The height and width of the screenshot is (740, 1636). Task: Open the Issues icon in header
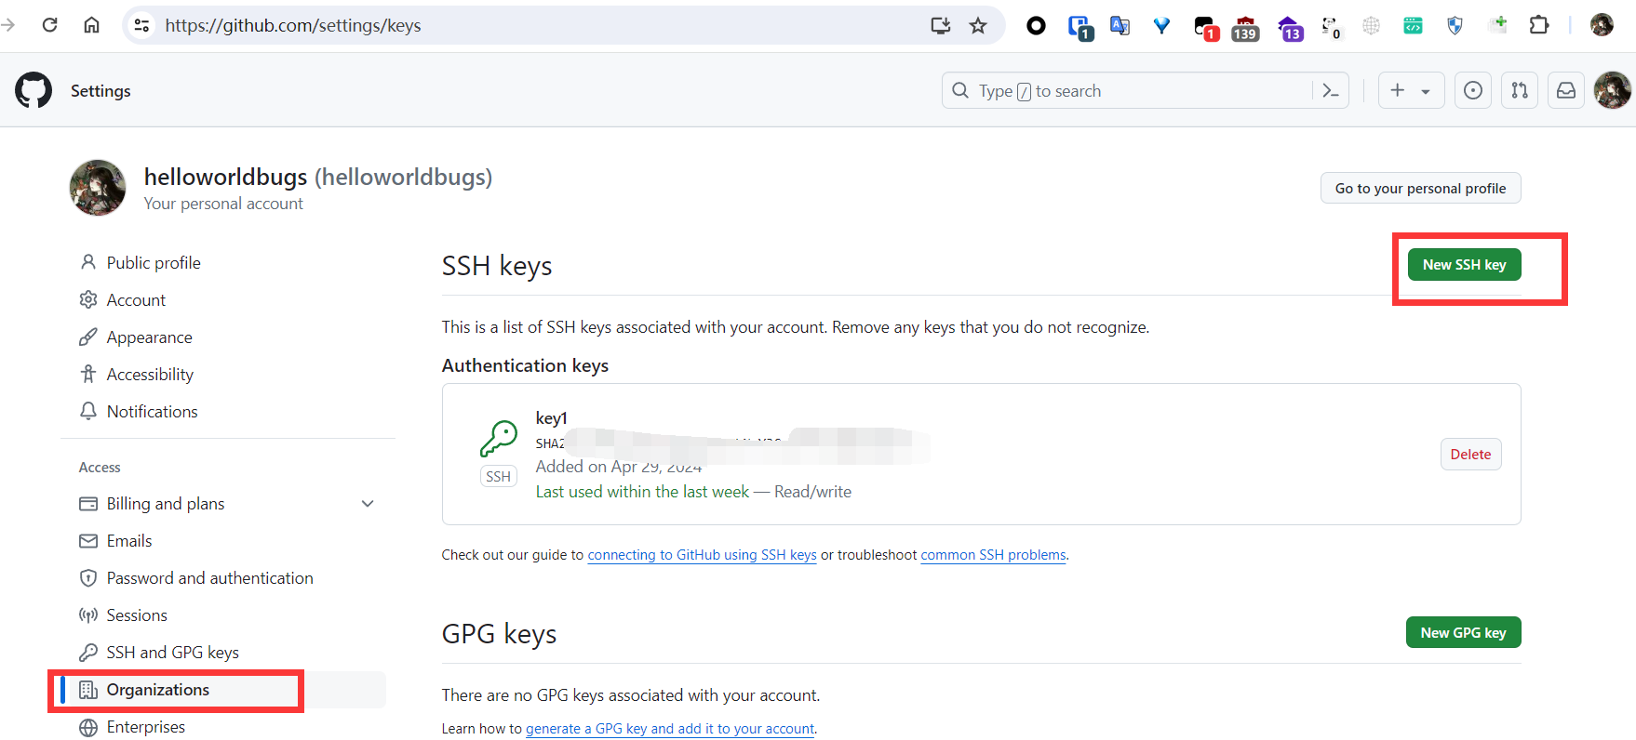[1472, 90]
